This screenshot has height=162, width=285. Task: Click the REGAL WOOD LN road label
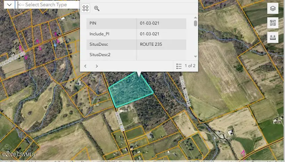pos(185,91)
